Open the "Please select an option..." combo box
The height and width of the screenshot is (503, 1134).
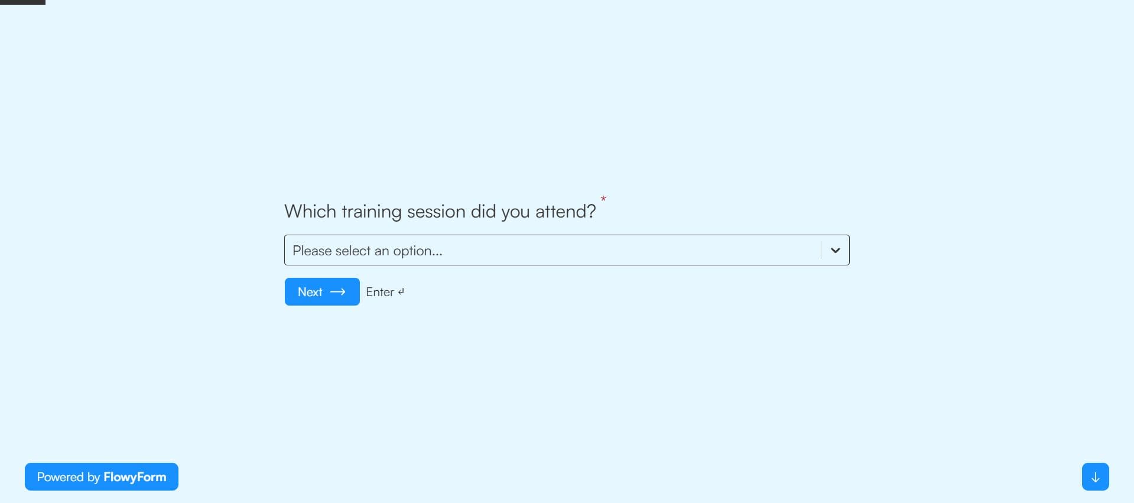pos(567,250)
